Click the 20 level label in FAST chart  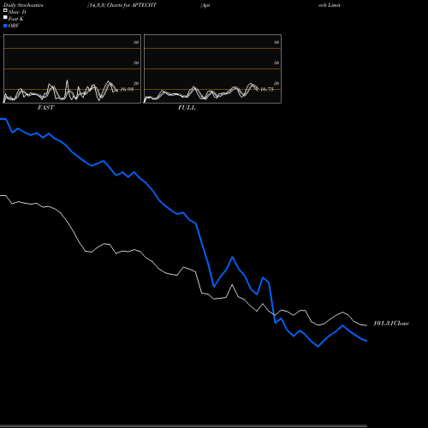[x=136, y=83]
